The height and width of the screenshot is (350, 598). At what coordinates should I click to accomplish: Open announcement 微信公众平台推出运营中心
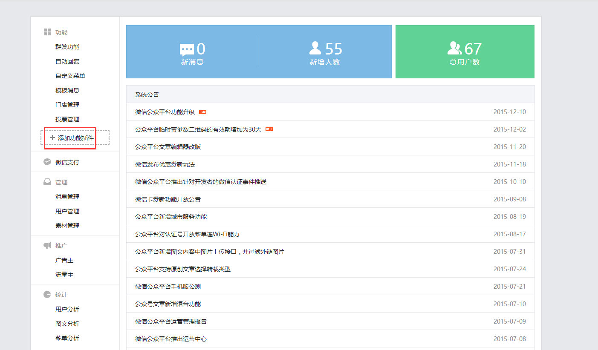[171, 339]
